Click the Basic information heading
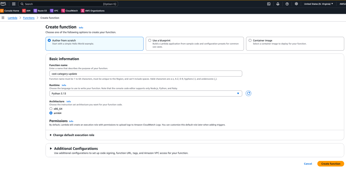The image size is (346, 171). 64,59
